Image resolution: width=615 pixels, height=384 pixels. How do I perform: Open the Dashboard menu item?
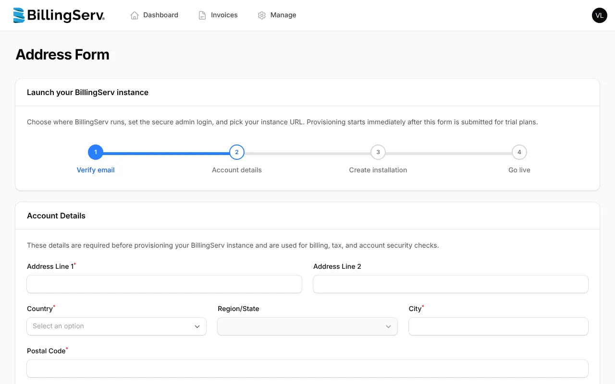coord(154,15)
